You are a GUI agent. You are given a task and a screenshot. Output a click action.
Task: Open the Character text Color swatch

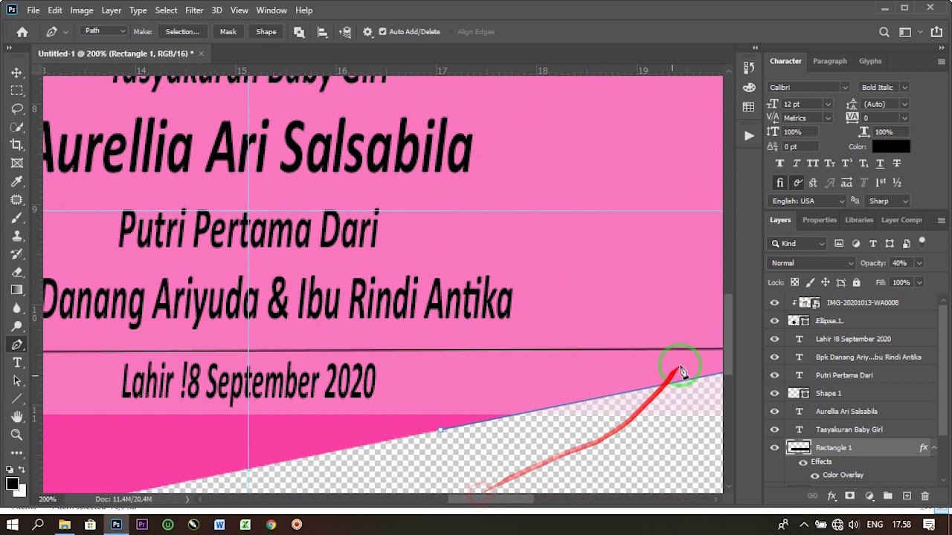891,147
